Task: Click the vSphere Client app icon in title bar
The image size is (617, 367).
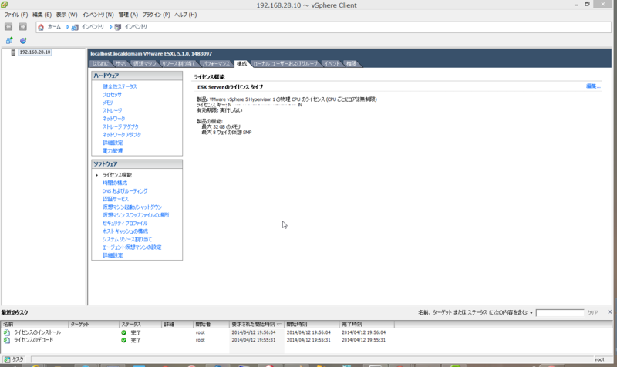Action: pos(5,5)
